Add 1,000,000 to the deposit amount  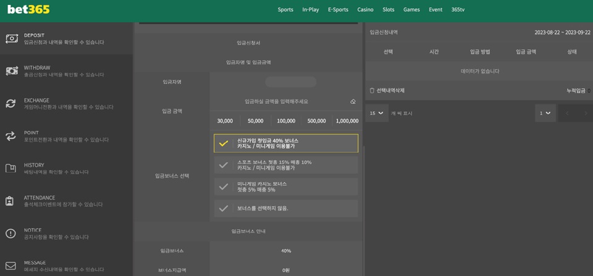[x=347, y=121]
